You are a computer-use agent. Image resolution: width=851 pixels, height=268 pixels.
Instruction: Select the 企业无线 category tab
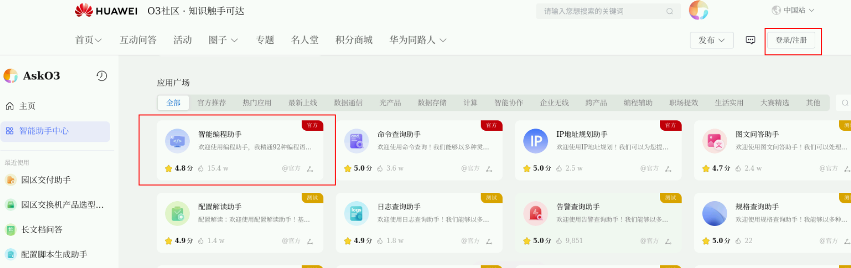[x=554, y=102]
